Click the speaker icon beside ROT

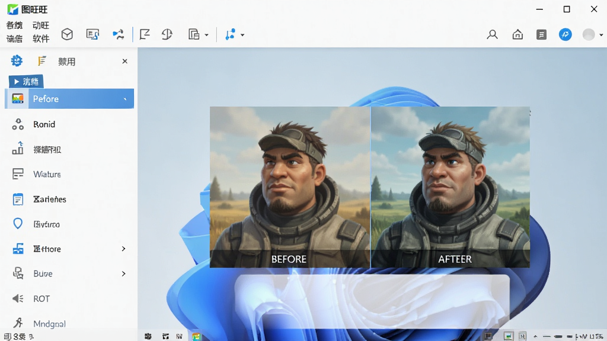(x=18, y=298)
